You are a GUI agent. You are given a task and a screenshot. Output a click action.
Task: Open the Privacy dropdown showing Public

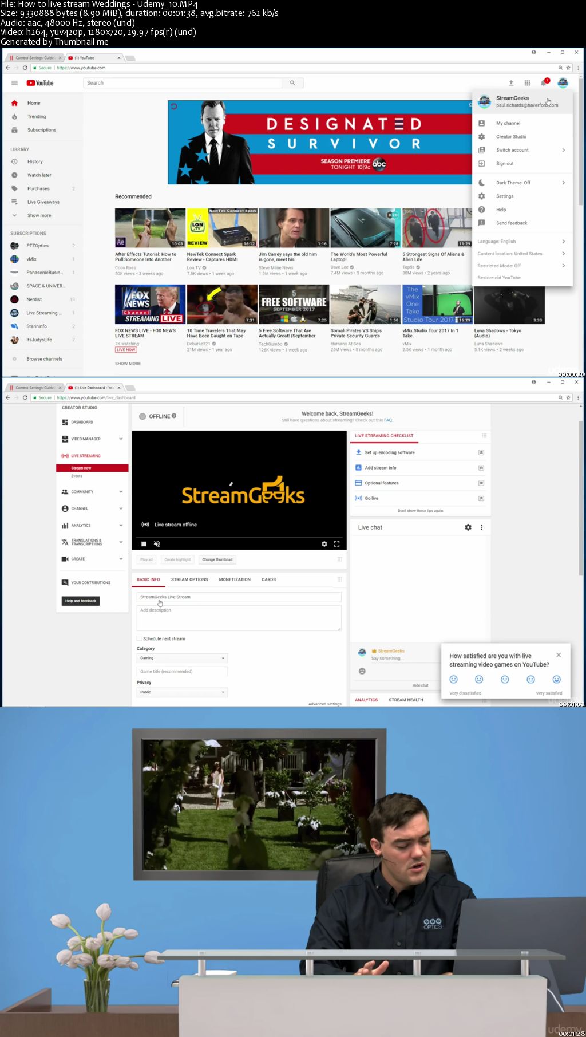point(182,692)
